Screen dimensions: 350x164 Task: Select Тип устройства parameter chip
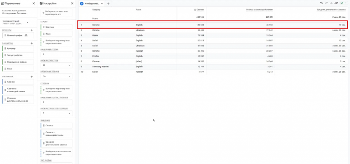18,55
